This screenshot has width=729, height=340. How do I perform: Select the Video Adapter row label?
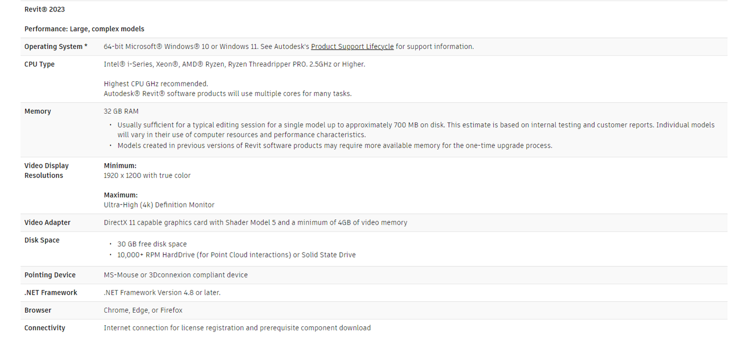click(x=47, y=222)
